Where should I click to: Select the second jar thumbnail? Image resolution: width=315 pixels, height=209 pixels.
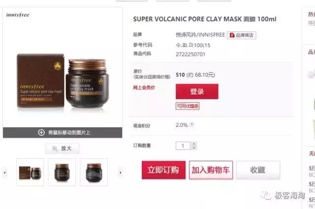pyautogui.click(x=62, y=172)
